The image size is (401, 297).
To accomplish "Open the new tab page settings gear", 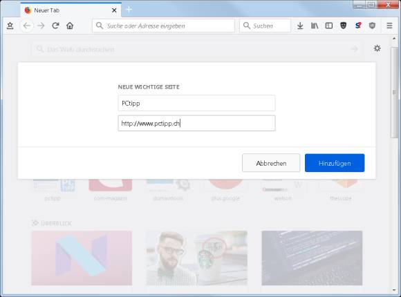I will (377, 48).
